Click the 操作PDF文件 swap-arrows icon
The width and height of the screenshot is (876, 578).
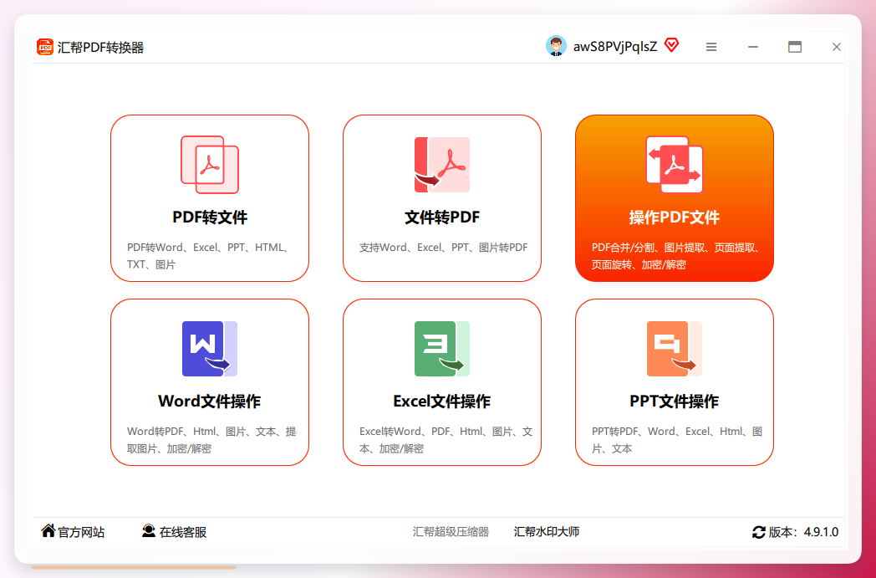coord(675,165)
